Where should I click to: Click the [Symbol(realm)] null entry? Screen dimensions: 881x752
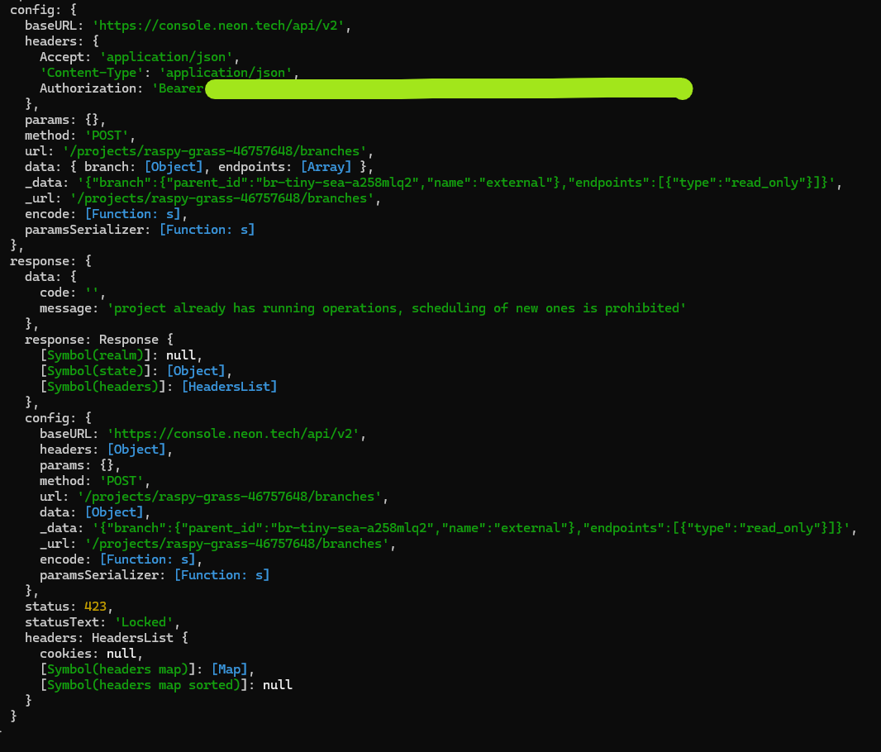coord(121,355)
